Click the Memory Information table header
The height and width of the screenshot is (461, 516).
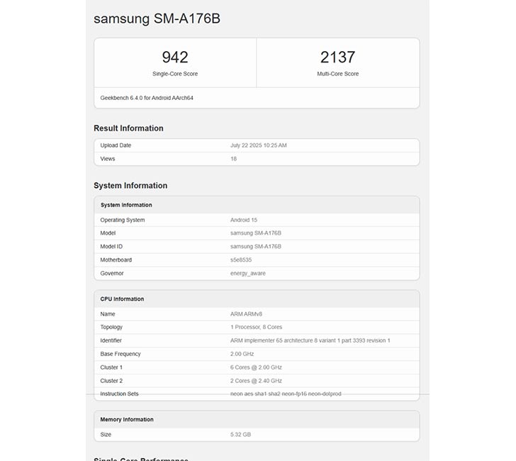tap(127, 420)
